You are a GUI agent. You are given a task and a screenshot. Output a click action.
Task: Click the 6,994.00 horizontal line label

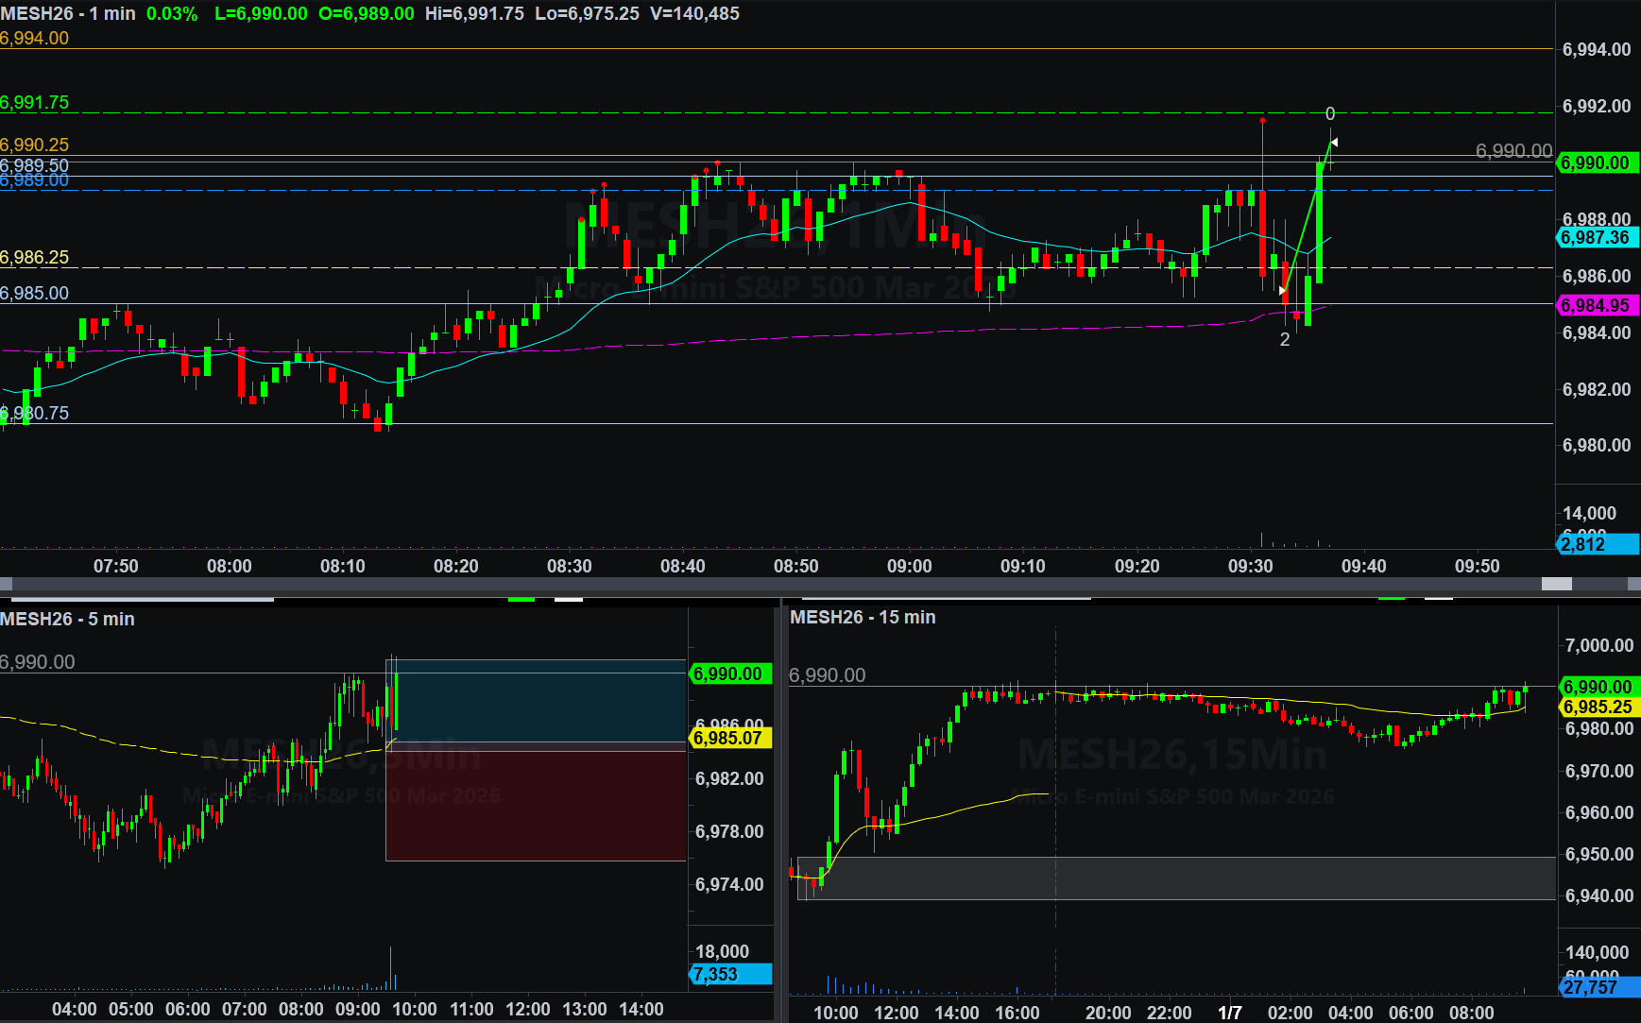tap(35, 39)
